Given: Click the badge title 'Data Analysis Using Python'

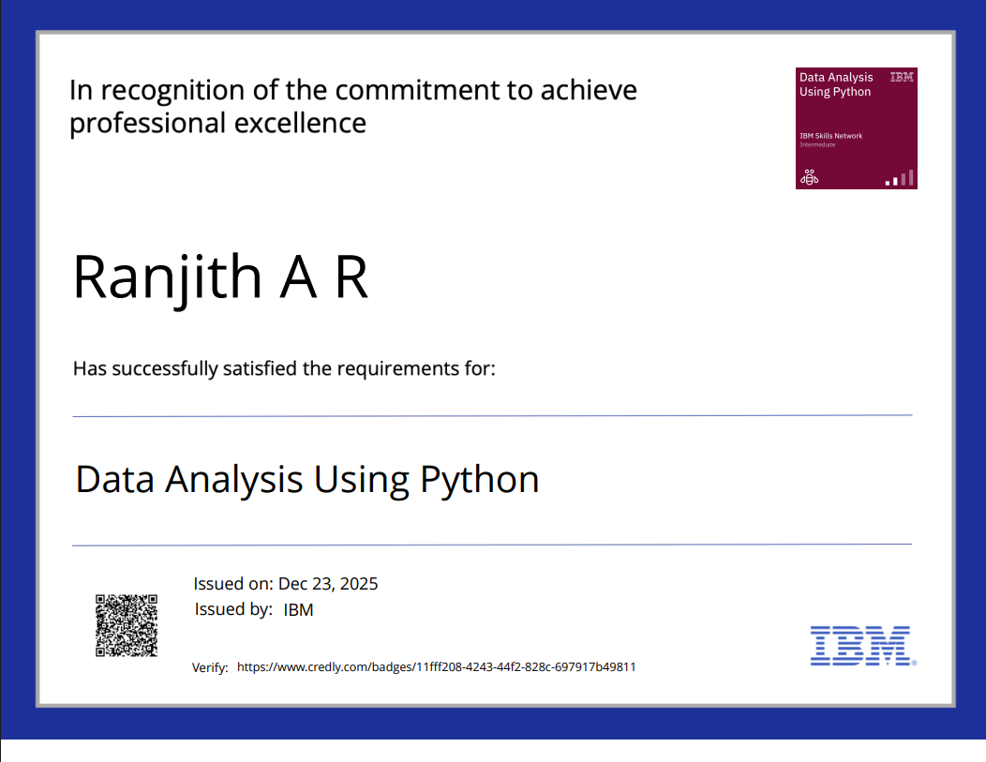Looking at the screenshot, I should [x=835, y=84].
